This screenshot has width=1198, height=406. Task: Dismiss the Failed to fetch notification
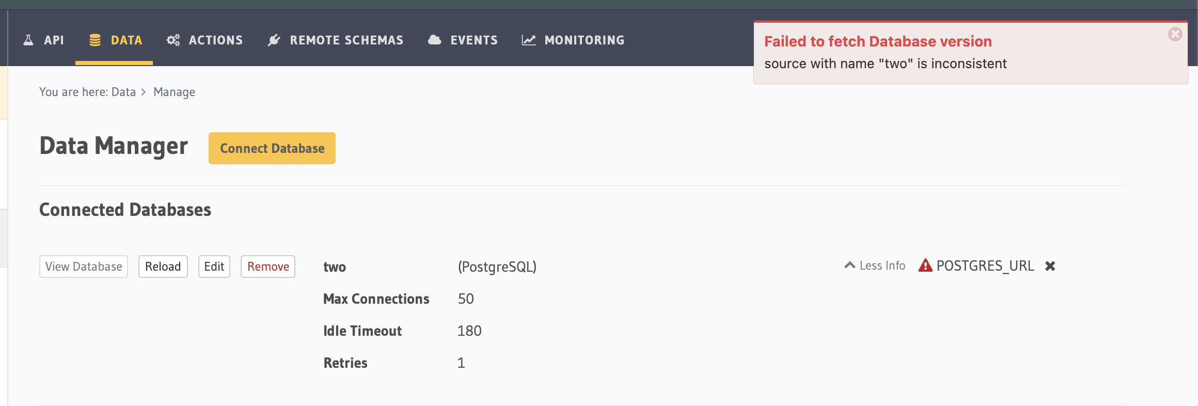[x=1175, y=34]
